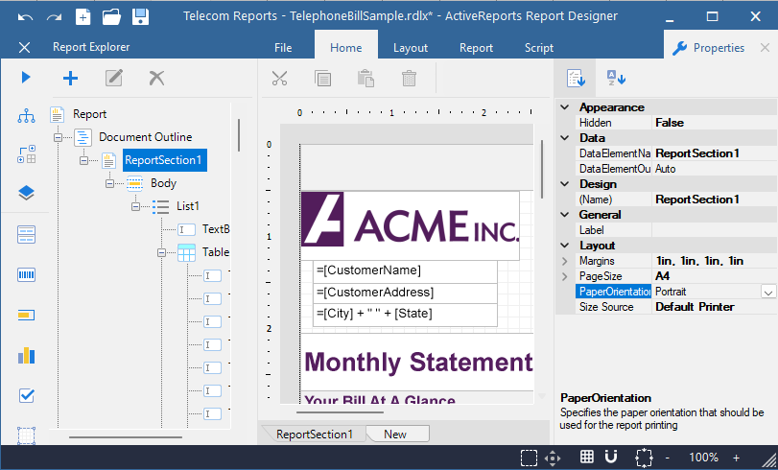Expand the Margins property
The height and width of the screenshot is (470, 778).
coord(565,261)
